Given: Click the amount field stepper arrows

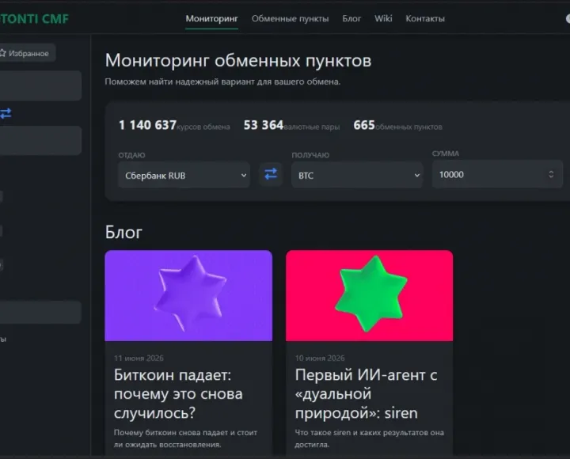Looking at the screenshot, I should [551, 174].
